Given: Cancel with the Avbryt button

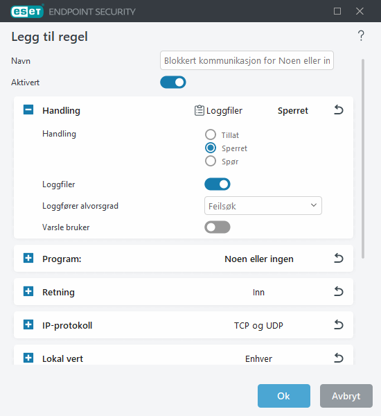Looking at the screenshot, I should pos(346,396).
